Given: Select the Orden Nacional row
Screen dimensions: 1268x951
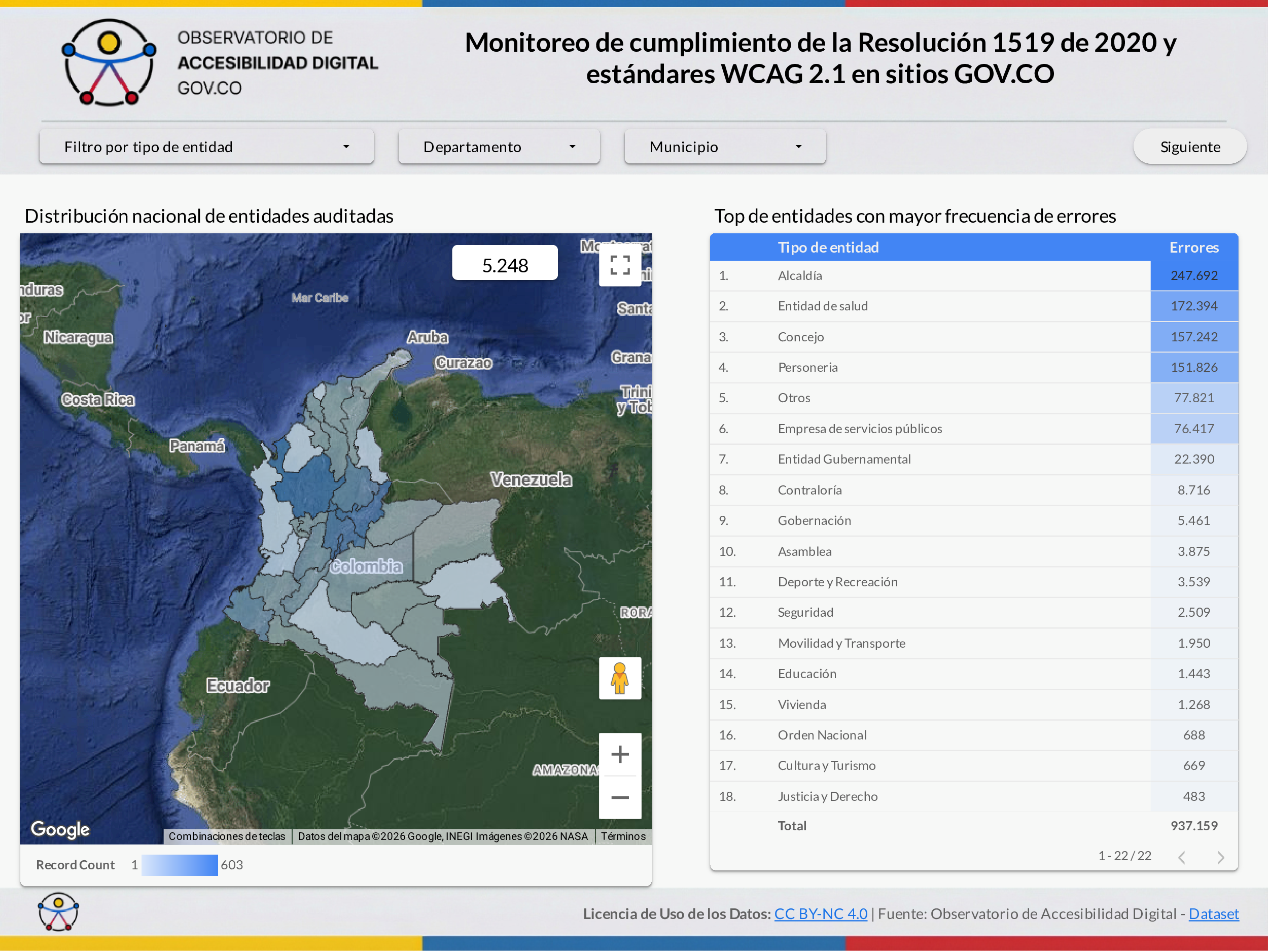Looking at the screenshot, I should click(973, 735).
